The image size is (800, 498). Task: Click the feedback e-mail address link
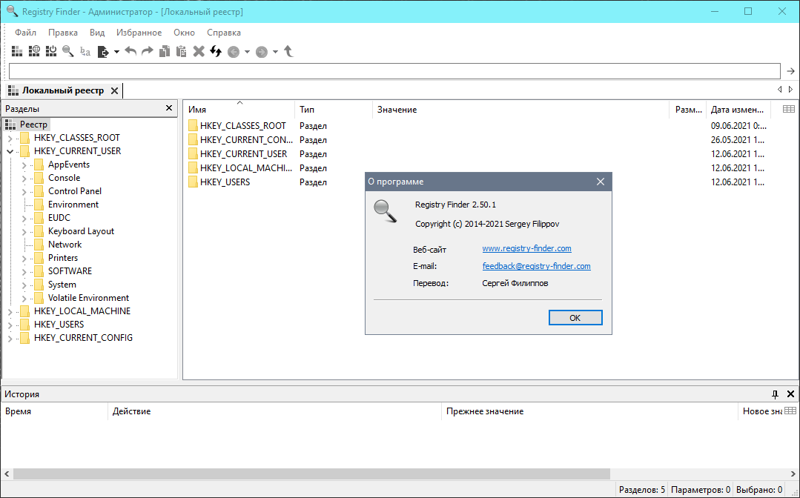pos(536,266)
